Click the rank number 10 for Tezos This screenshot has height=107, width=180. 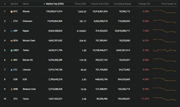(x=5, y=99)
